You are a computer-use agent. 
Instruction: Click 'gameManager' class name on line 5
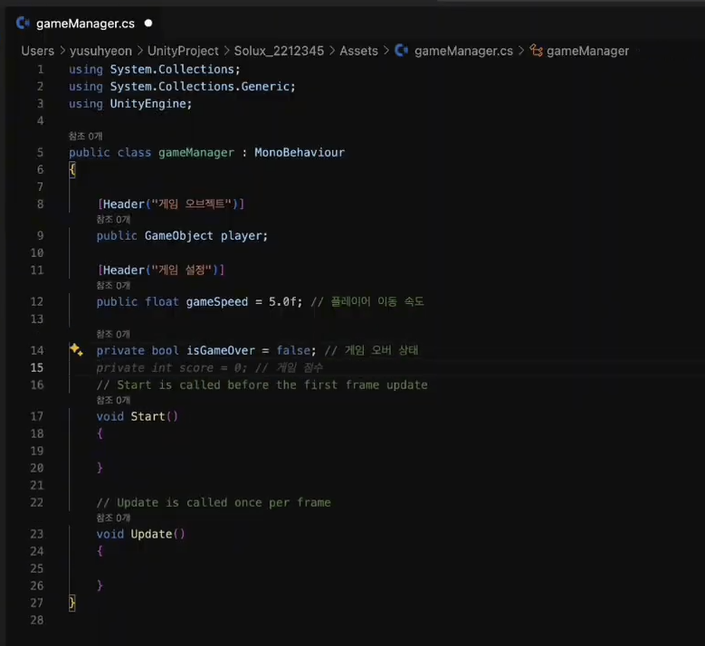pyautogui.click(x=196, y=152)
